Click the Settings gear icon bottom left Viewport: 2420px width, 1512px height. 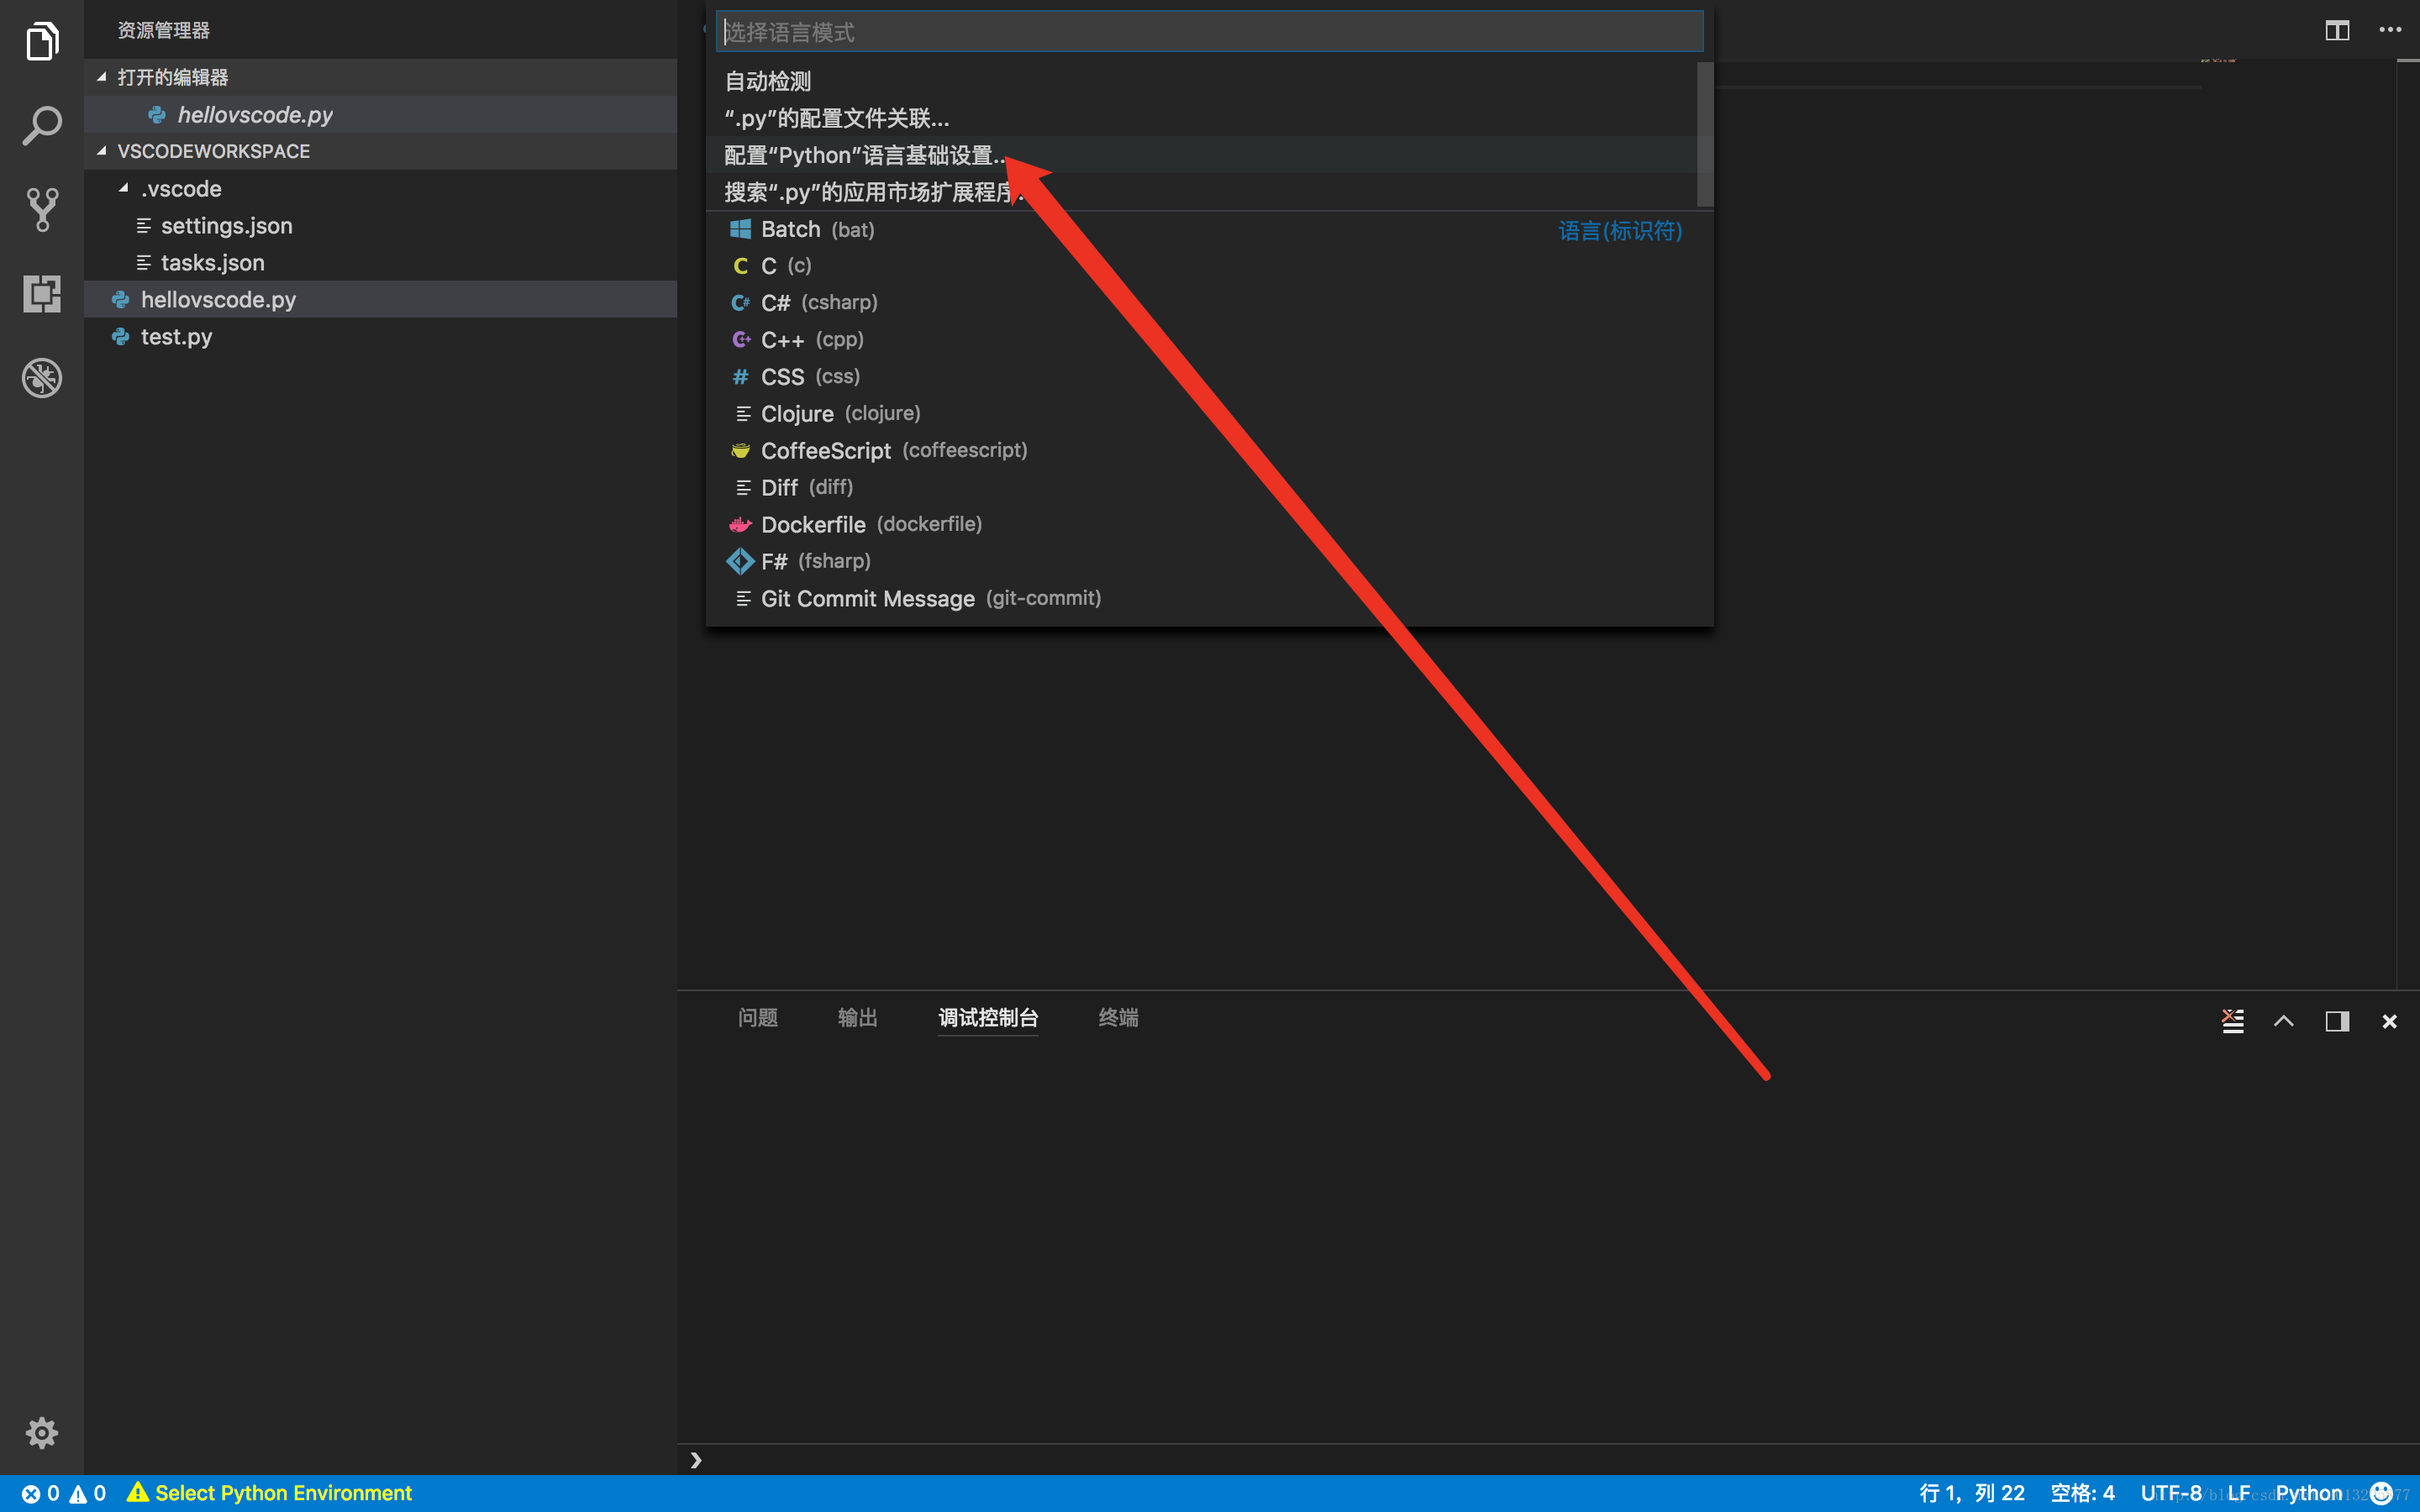pyautogui.click(x=40, y=1434)
